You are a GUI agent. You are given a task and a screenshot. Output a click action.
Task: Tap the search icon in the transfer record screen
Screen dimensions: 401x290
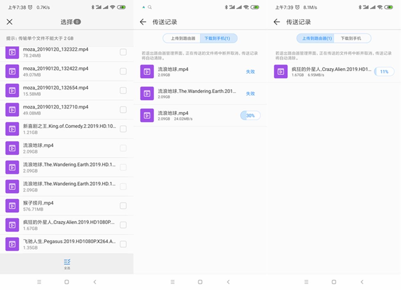tap(150, 7)
